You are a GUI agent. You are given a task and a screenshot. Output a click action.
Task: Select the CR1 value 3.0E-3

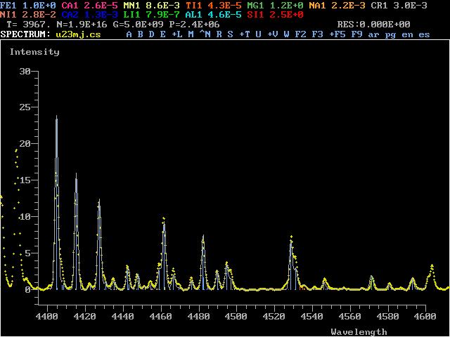point(411,5)
